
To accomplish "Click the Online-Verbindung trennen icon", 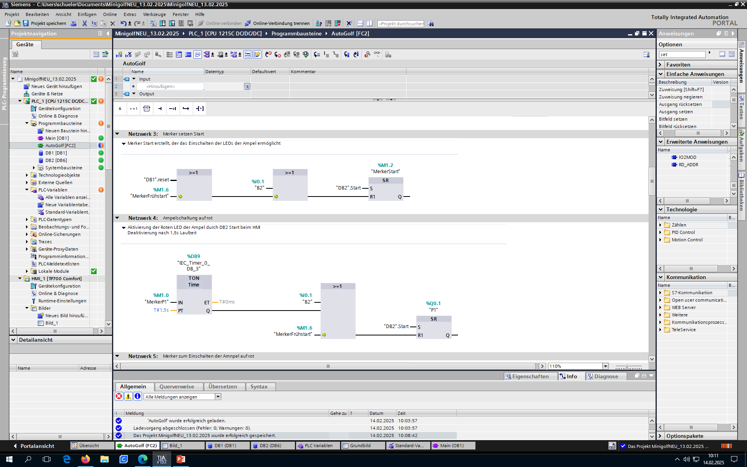I will pyautogui.click(x=248, y=23).
